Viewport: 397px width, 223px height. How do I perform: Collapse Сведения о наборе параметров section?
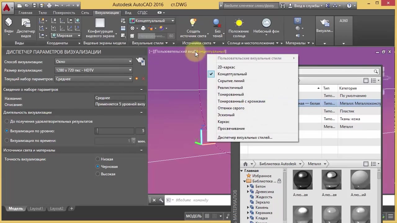(141, 90)
